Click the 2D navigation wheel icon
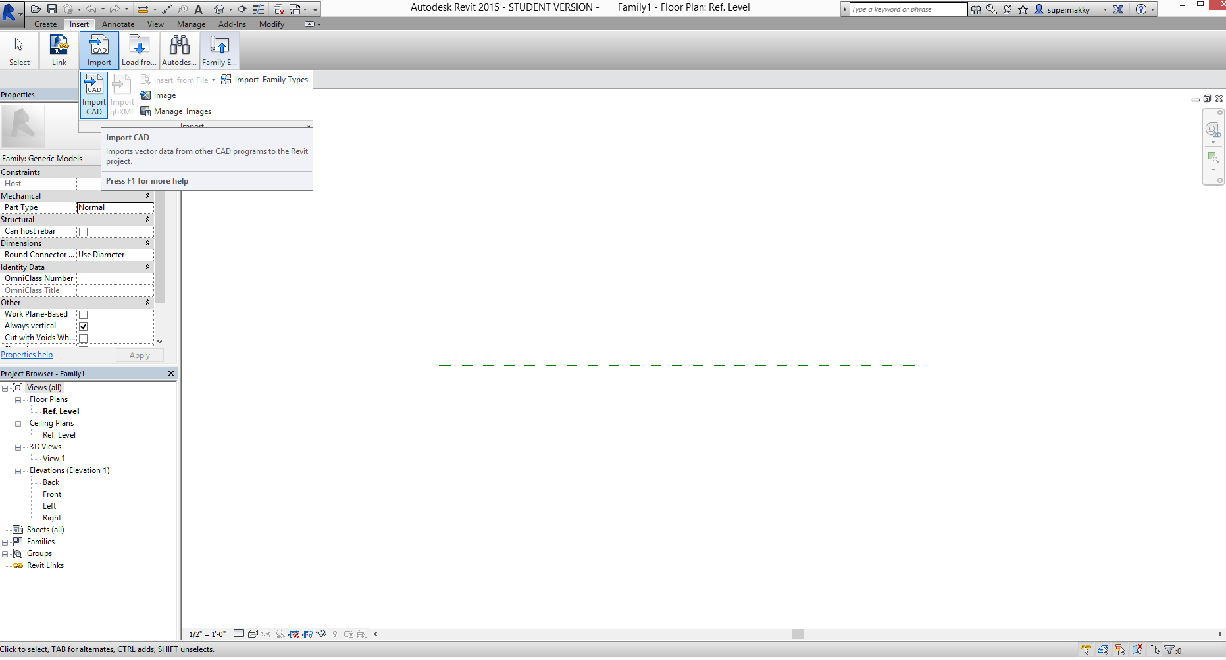The image size is (1226, 660). pyautogui.click(x=1213, y=130)
